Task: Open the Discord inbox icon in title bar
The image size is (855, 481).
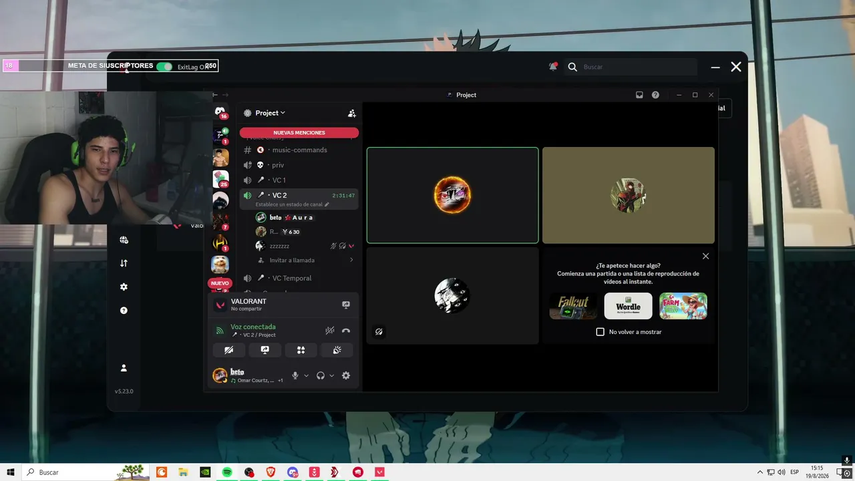Action: 639,95
